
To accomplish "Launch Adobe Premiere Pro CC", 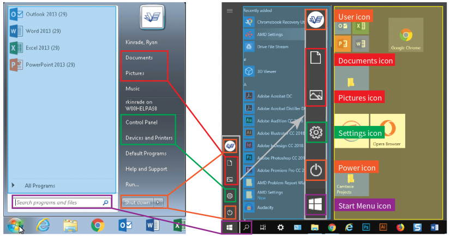I will tap(274, 170).
